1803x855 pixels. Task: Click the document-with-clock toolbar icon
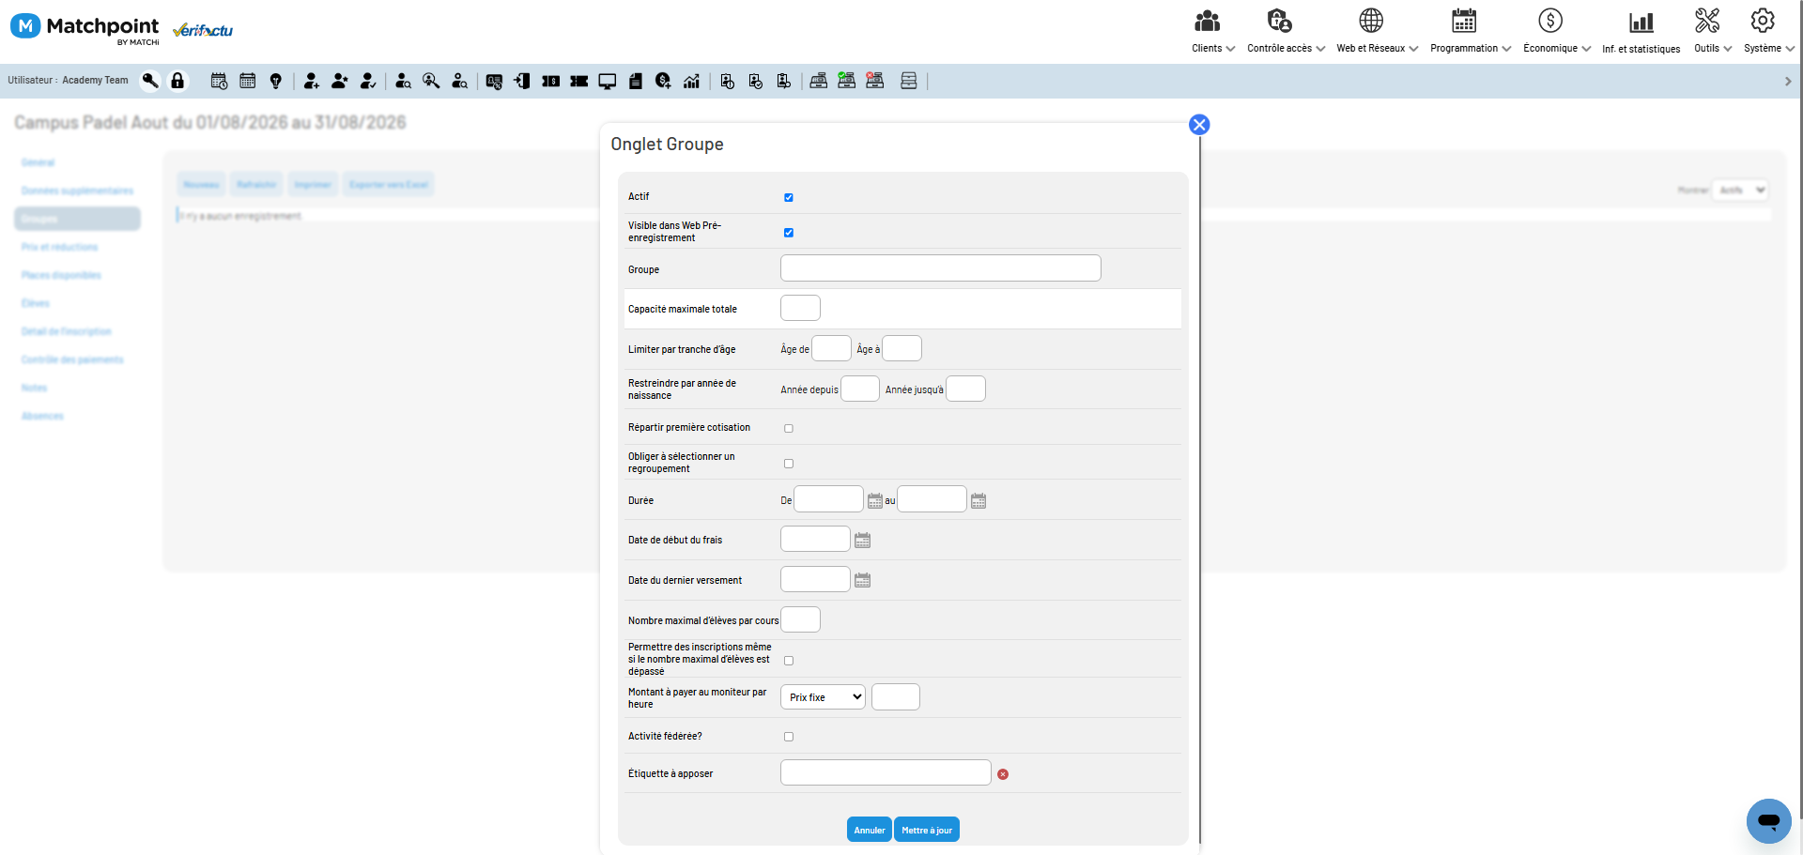click(x=727, y=82)
